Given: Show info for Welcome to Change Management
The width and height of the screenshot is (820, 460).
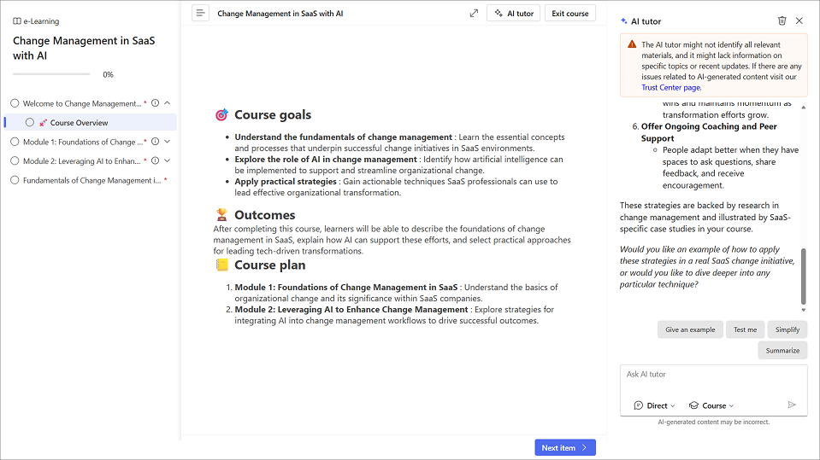Looking at the screenshot, I should click(156, 103).
